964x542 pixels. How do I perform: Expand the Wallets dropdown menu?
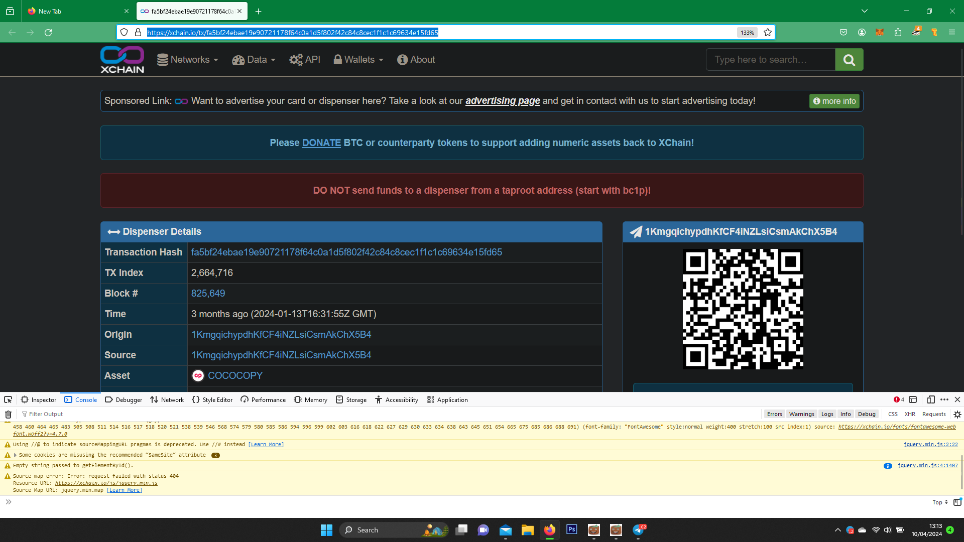point(358,60)
